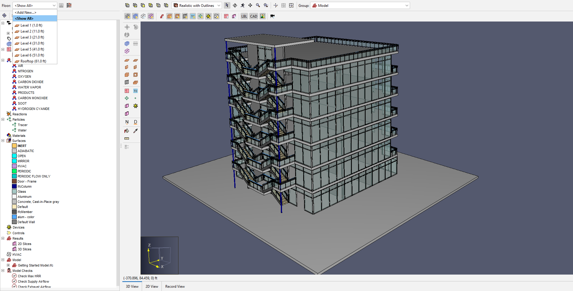Activate the Orbit camera tool
Image resolution: width=573 pixels, height=291 pixels.
pyautogui.click(x=235, y=5)
